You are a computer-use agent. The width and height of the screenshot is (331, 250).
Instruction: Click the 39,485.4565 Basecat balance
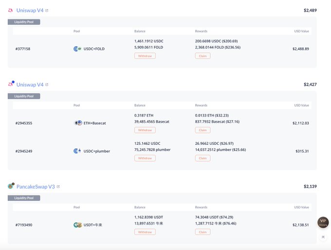coord(152,121)
